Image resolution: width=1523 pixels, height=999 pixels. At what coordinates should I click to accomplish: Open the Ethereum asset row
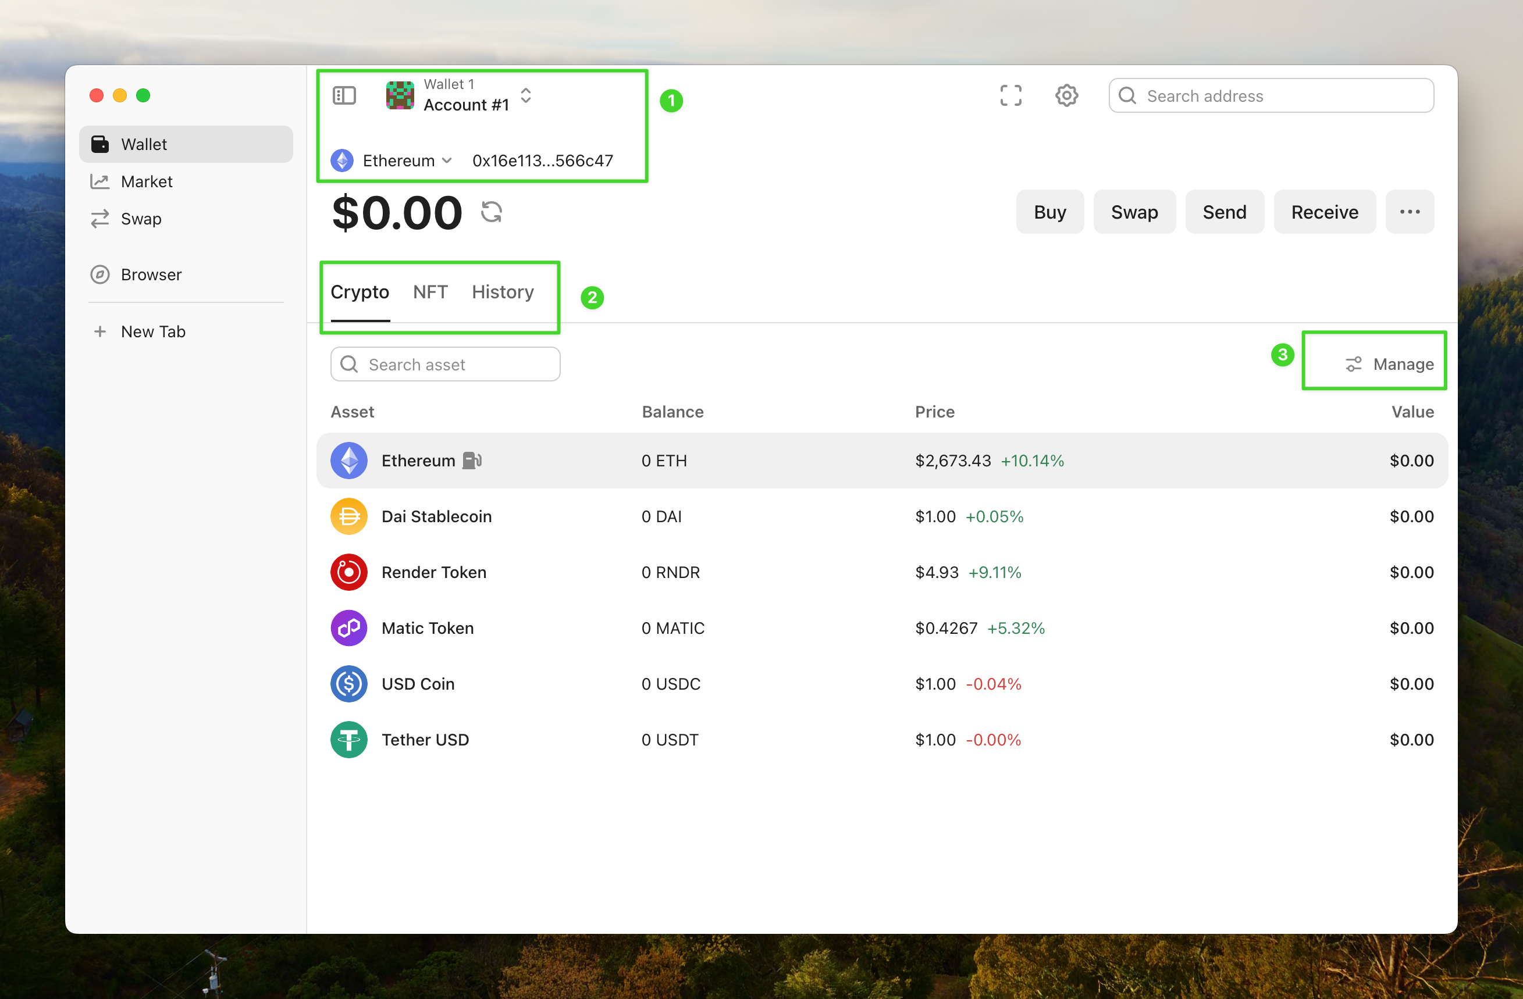point(882,461)
